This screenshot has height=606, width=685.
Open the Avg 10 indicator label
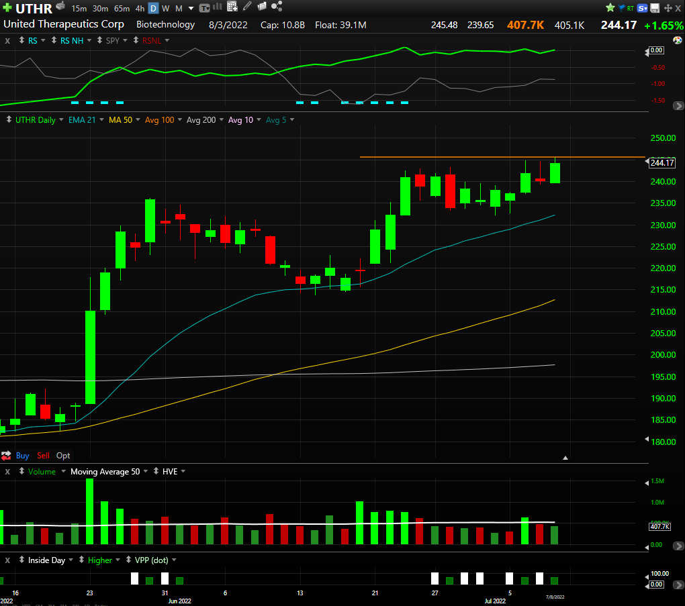tap(240, 119)
